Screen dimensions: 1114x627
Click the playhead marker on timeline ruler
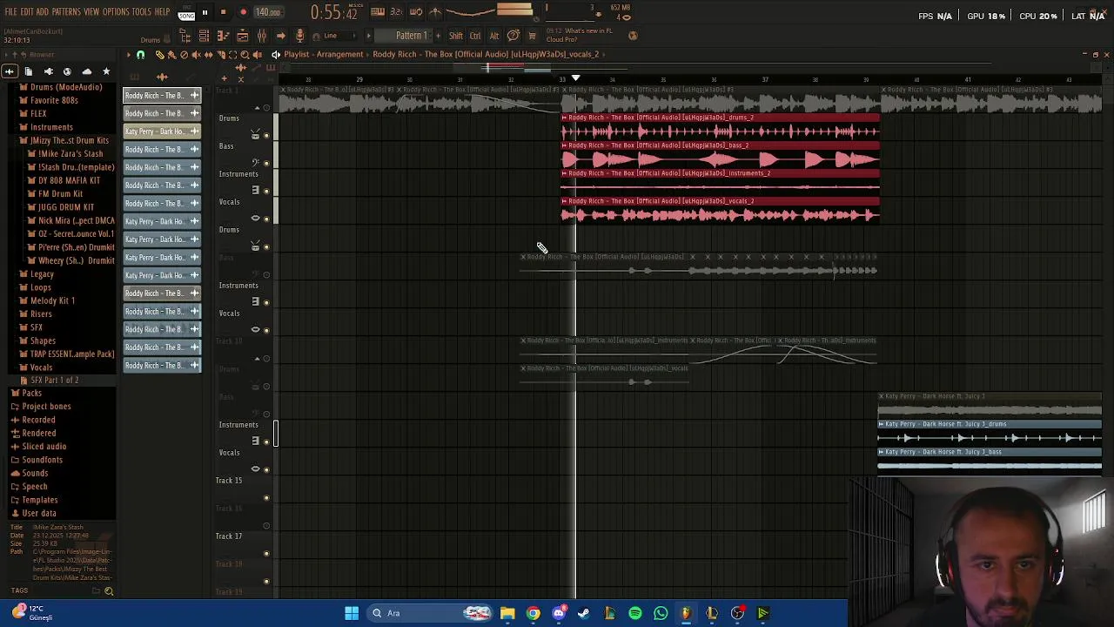click(575, 78)
